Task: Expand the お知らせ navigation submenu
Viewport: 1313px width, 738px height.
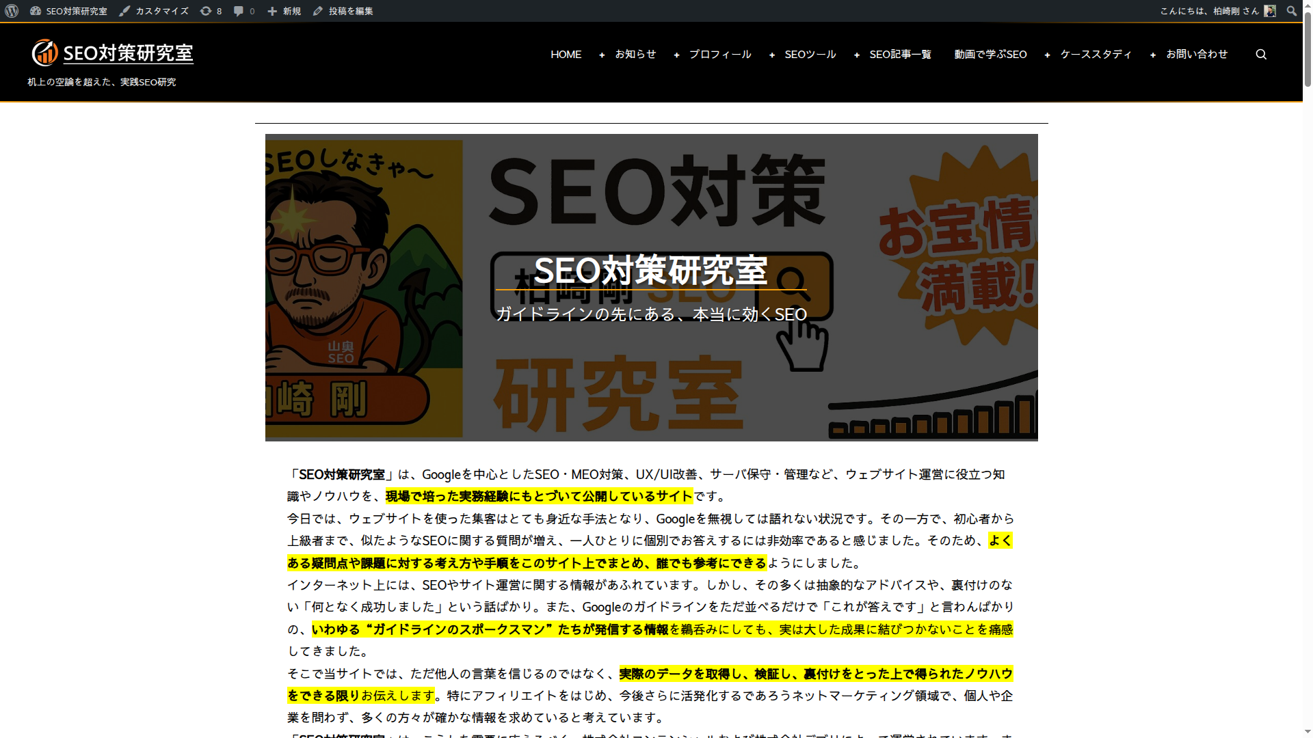Action: 602,55
